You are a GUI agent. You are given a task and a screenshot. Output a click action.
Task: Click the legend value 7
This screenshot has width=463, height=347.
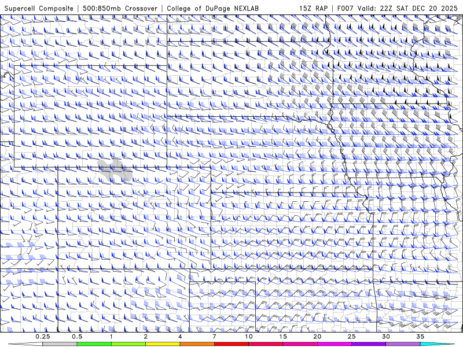point(214,337)
